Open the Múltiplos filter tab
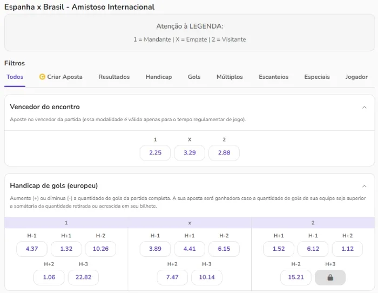The height and width of the screenshot is (293, 378). pyautogui.click(x=230, y=77)
